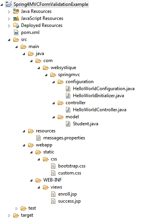Click the webapp folder icon

click(31, 145)
